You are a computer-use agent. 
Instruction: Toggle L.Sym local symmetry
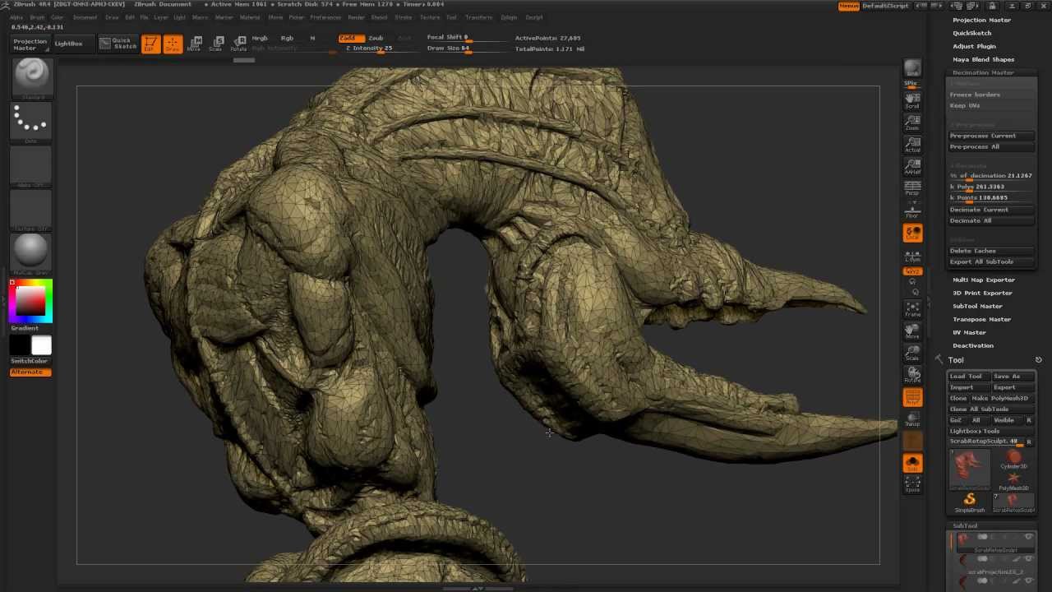[912, 255]
